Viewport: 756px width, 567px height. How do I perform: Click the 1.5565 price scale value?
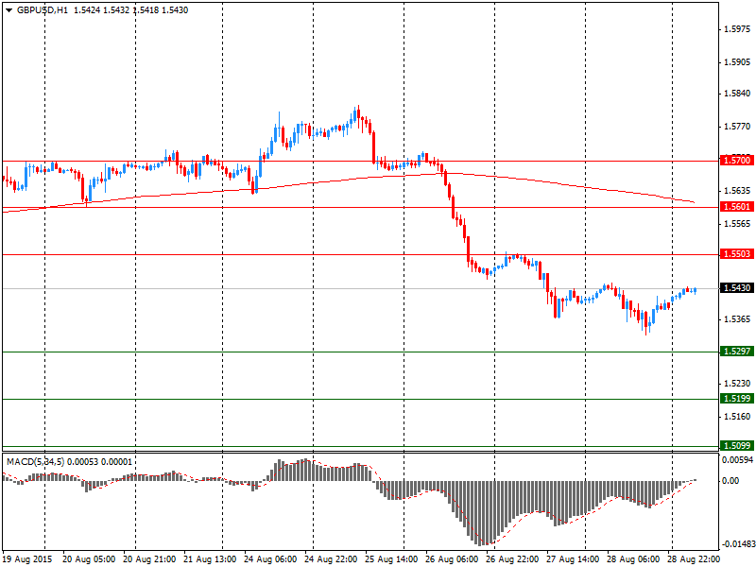pos(737,224)
